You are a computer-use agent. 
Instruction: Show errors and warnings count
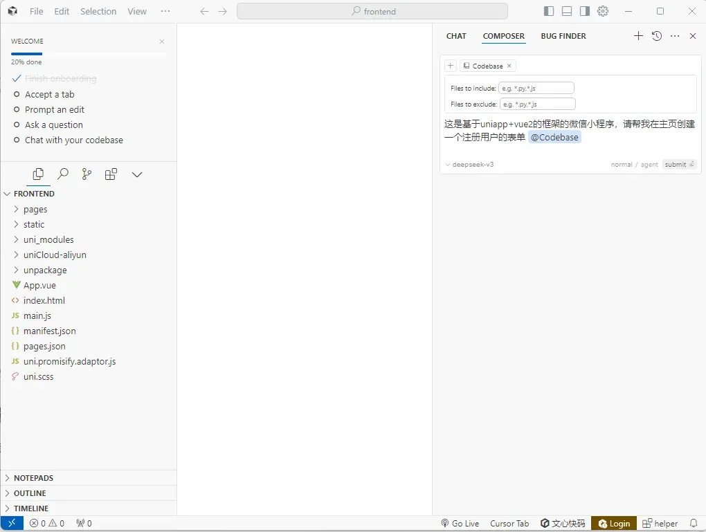tap(47, 524)
